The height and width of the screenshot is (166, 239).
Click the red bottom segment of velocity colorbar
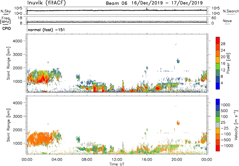(218, 148)
